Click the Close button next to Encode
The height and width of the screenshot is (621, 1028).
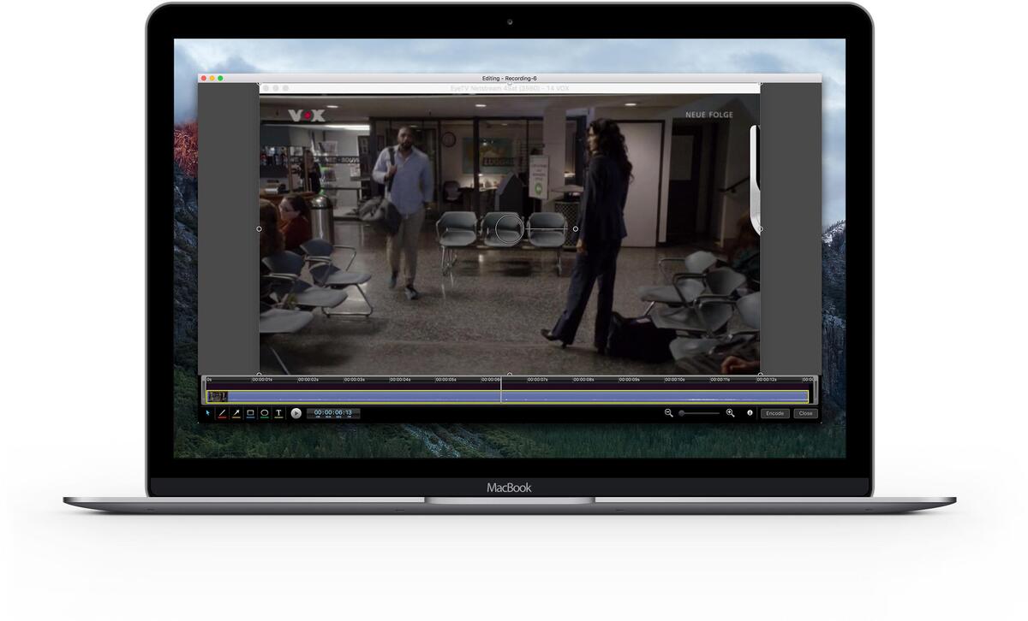pos(806,413)
